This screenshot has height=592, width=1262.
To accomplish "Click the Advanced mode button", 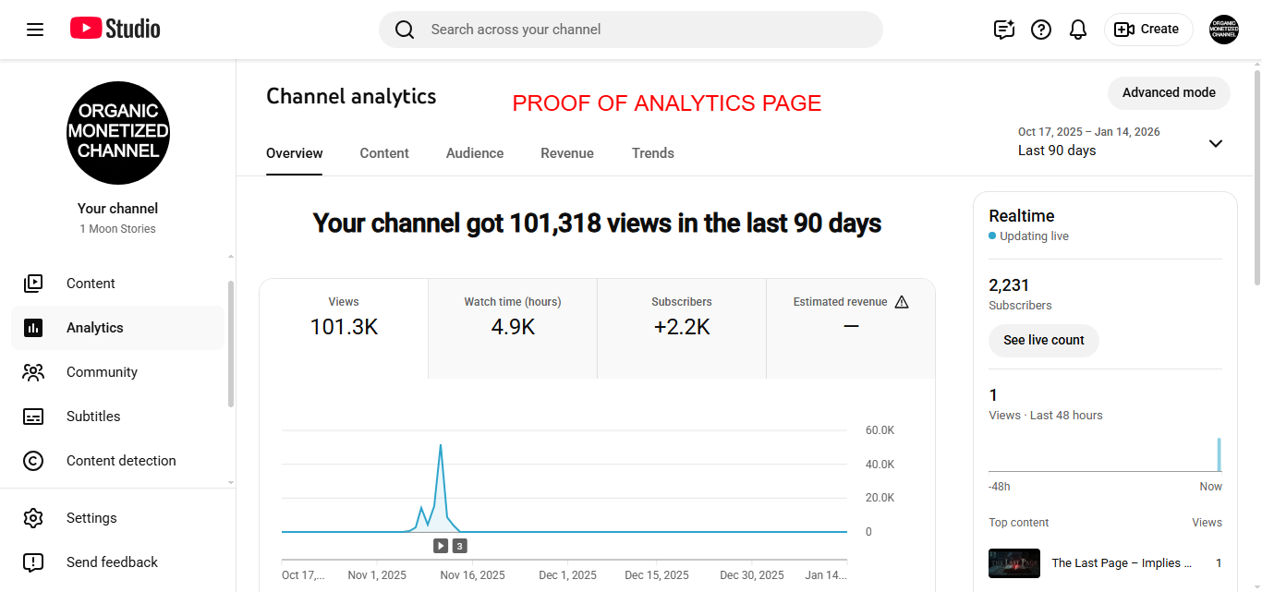I will (1169, 92).
